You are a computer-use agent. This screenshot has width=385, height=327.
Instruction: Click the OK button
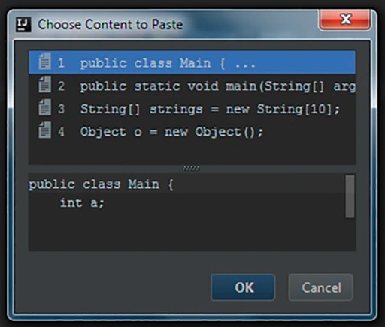coord(243,287)
